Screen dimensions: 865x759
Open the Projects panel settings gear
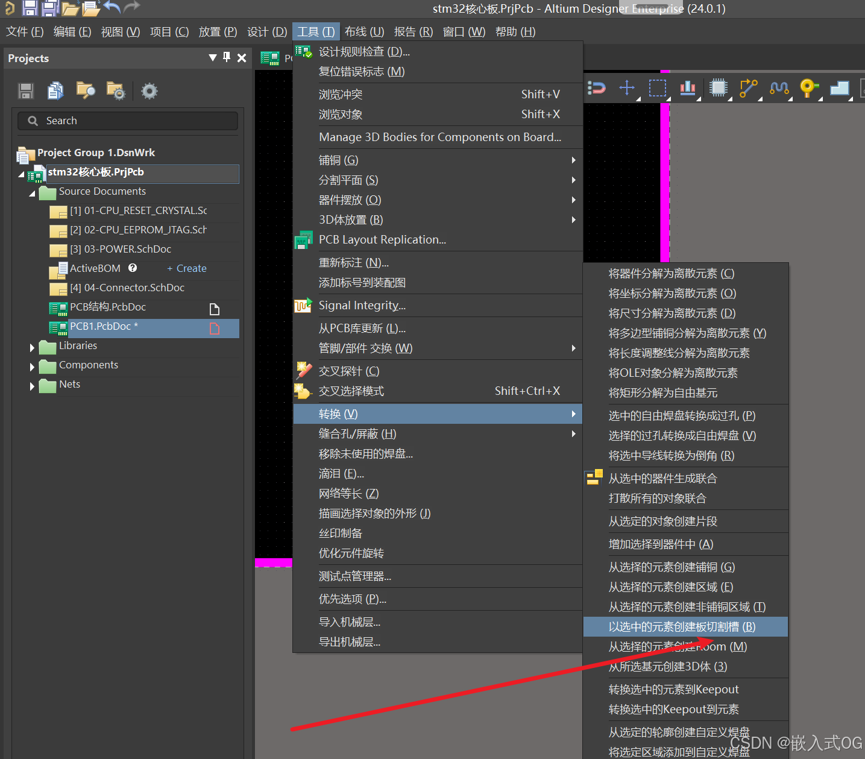149,91
